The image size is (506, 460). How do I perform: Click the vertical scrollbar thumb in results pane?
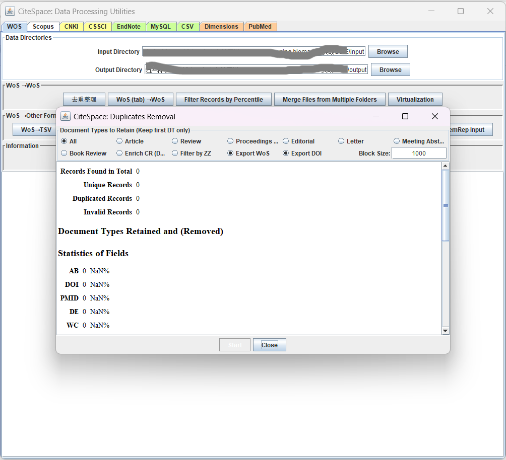(446, 205)
